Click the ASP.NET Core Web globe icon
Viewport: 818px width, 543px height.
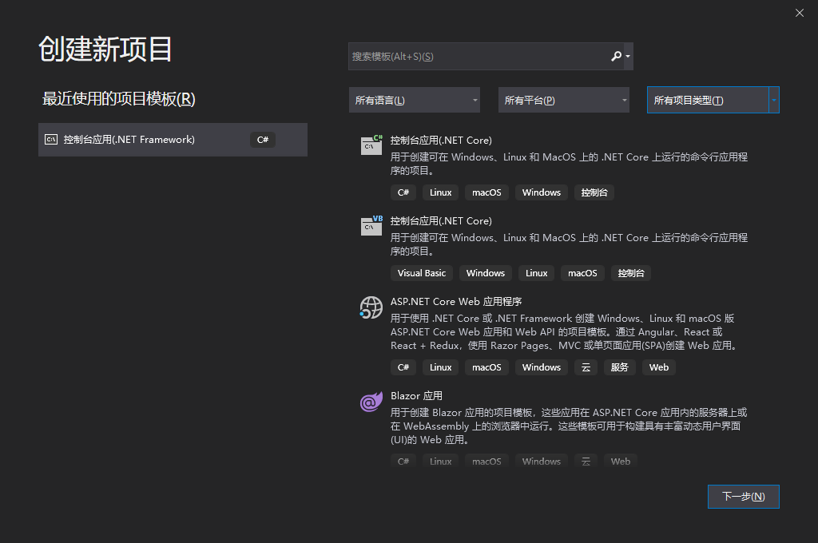click(x=371, y=307)
